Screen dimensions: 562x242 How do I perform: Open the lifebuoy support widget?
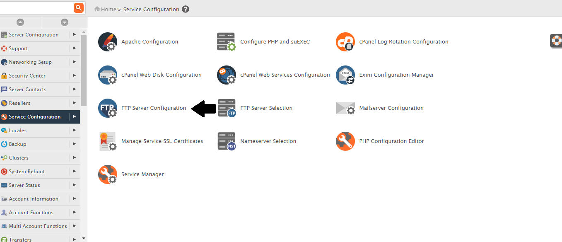click(x=556, y=41)
